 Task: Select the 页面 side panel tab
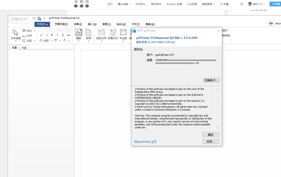tap(14, 48)
